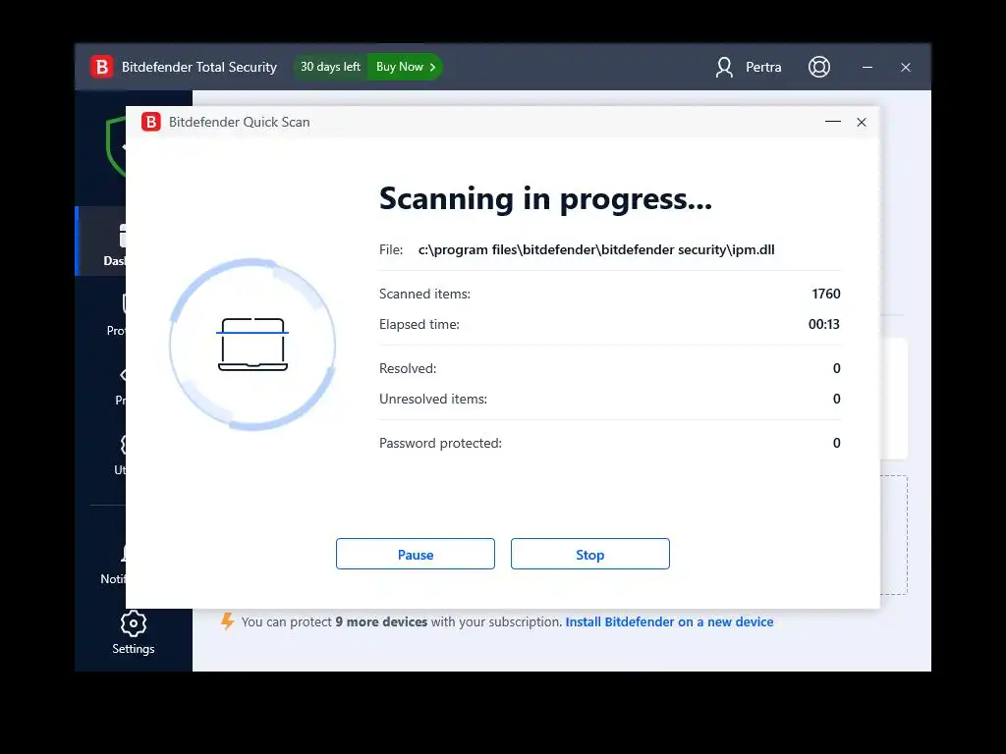Click the Scanned items label
Viewport: 1006px width, 754px height.
424,294
